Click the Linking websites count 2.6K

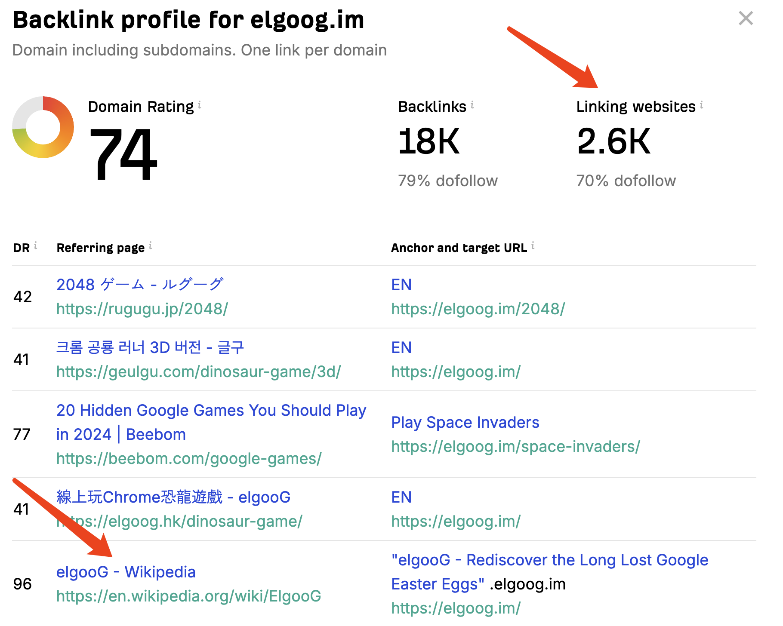coord(613,141)
